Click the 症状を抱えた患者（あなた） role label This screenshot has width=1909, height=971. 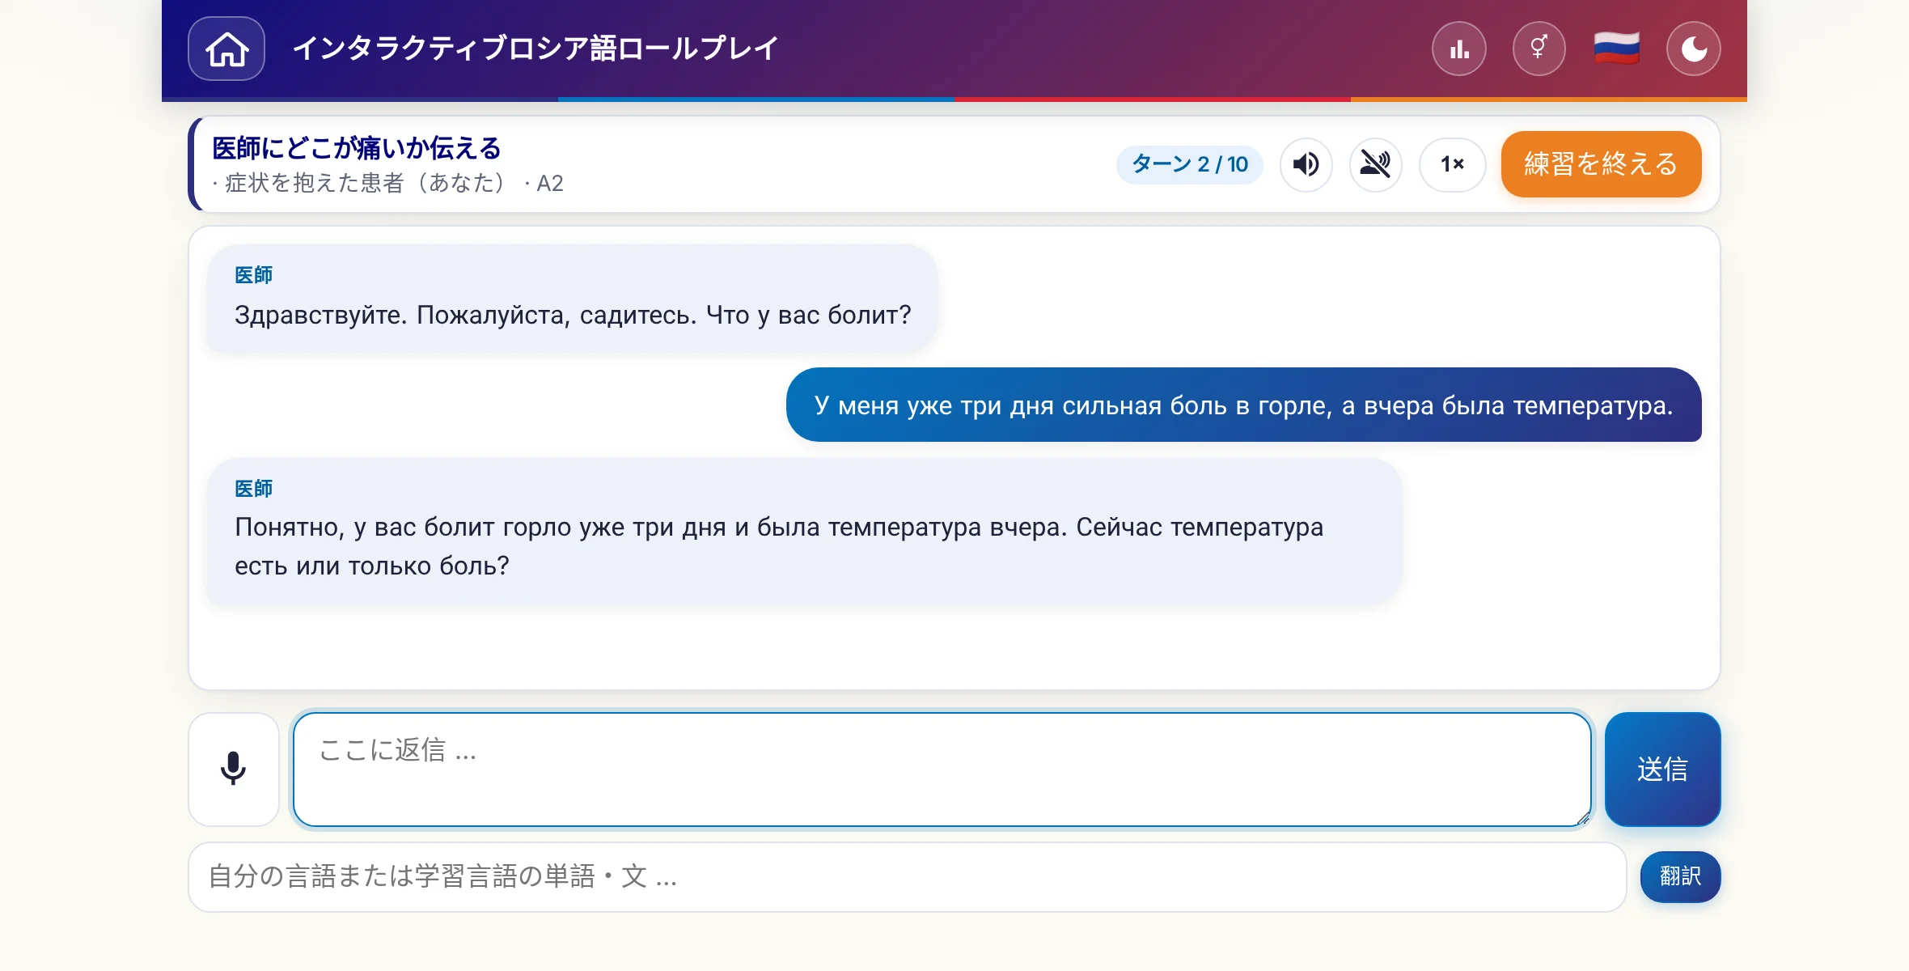click(x=364, y=184)
